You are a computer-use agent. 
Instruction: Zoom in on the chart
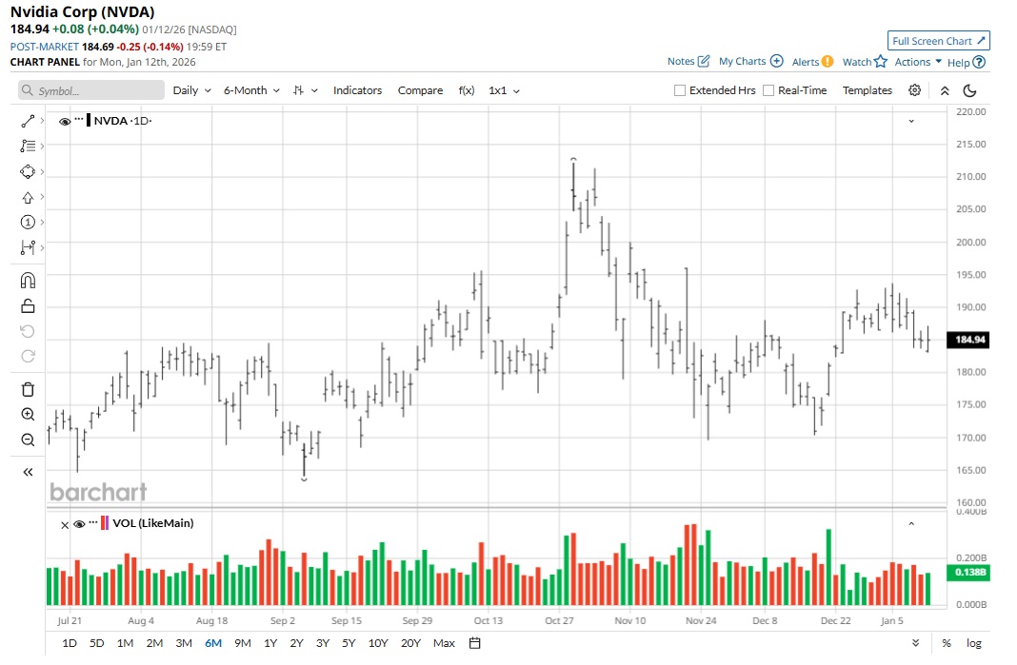[x=28, y=415]
